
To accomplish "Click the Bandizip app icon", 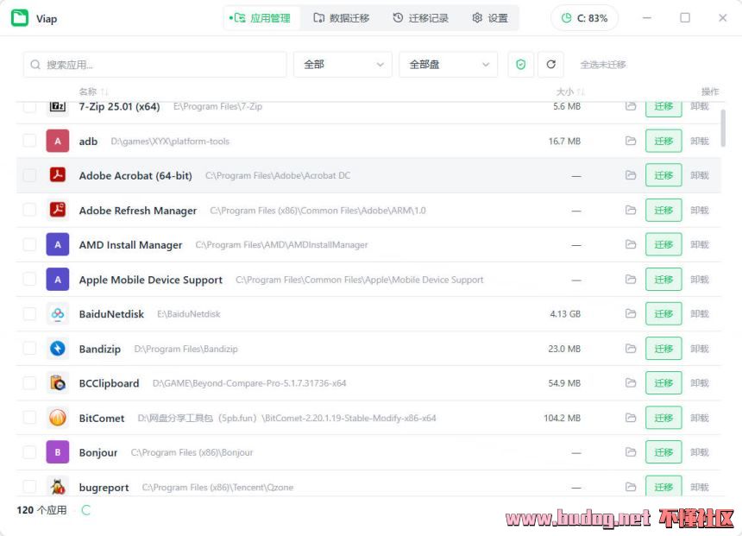I will click(x=58, y=349).
